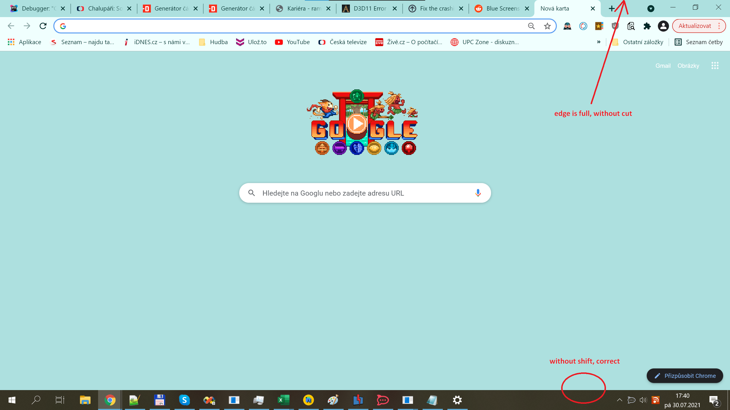This screenshot has height=410, width=730.
Task: Open the Aplikace bookmark
Action: tap(24, 42)
